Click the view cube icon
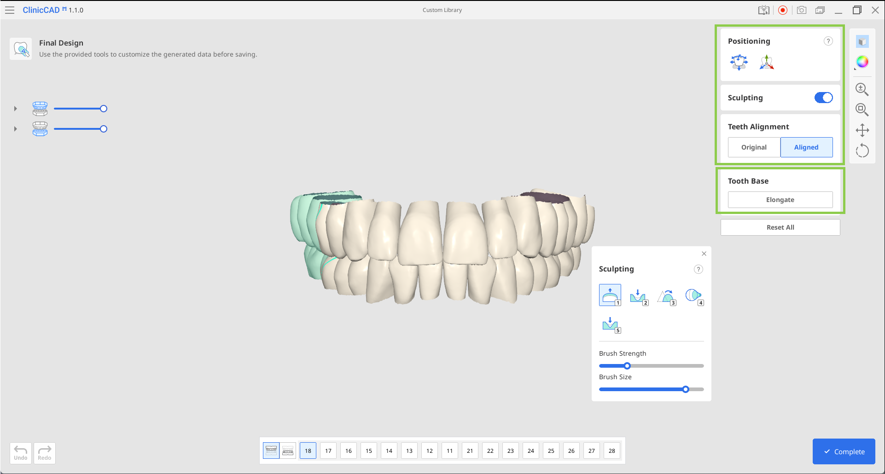Screen dimensions: 885x474 pos(862,42)
